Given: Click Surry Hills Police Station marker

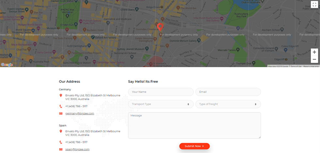Looking at the screenshot, I should [87, 58].
